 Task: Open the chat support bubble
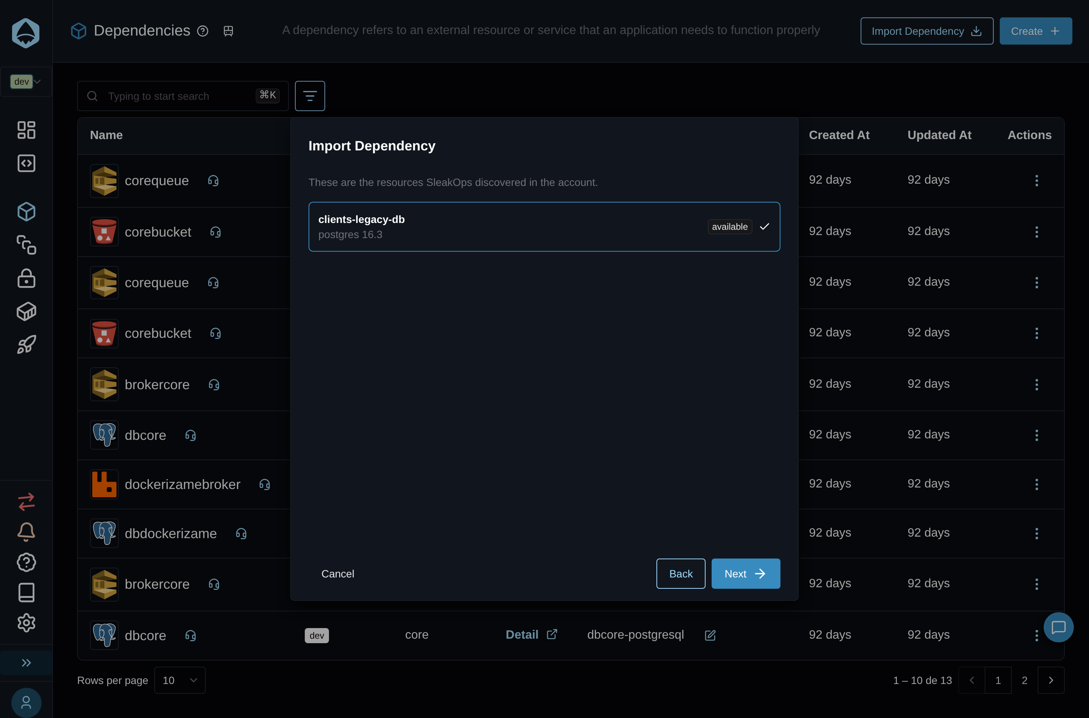(1058, 627)
